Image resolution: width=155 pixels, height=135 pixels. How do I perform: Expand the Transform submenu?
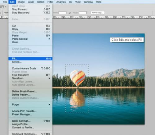click(x=30, y=78)
